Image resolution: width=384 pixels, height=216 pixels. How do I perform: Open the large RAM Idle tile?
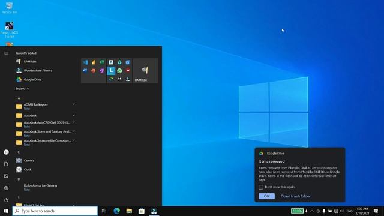(145, 71)
